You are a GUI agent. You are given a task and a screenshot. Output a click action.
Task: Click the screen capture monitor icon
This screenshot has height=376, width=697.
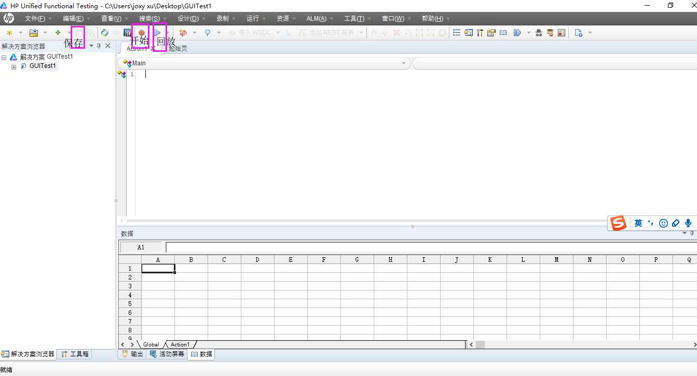tap(469, 33)
